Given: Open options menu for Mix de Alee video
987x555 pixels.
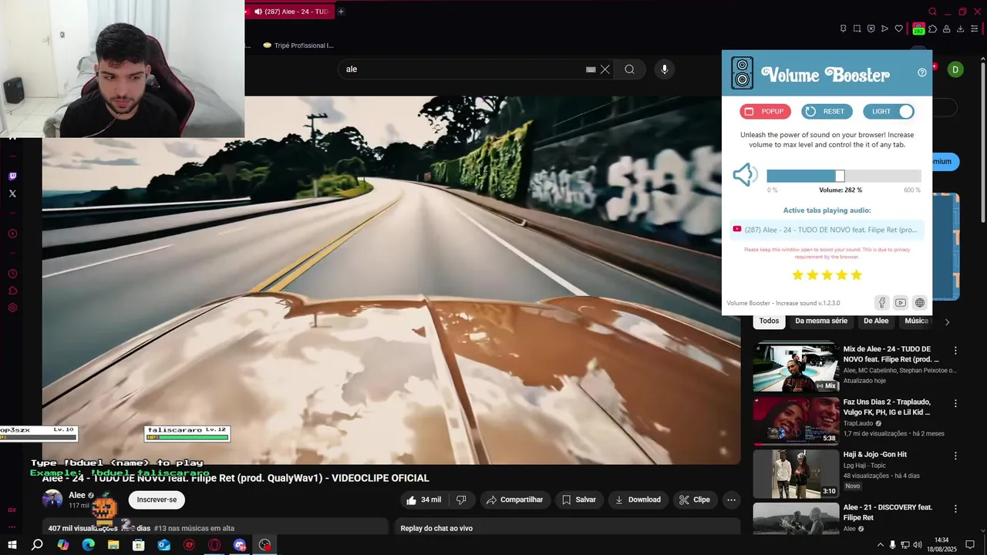Looking at the screenshot, I should coord(955,350).
